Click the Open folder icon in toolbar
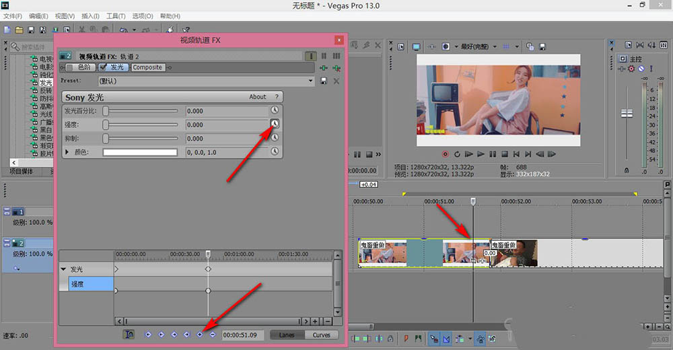Image resolution: width=673 pixels, height=350 pixels. click(19, 30)
